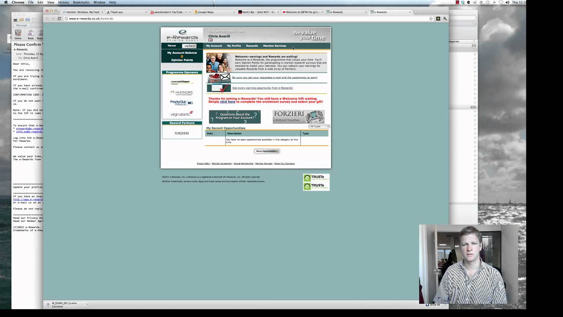Click the Chrome extension icon next to the wrench

click(x=438, y=18)
